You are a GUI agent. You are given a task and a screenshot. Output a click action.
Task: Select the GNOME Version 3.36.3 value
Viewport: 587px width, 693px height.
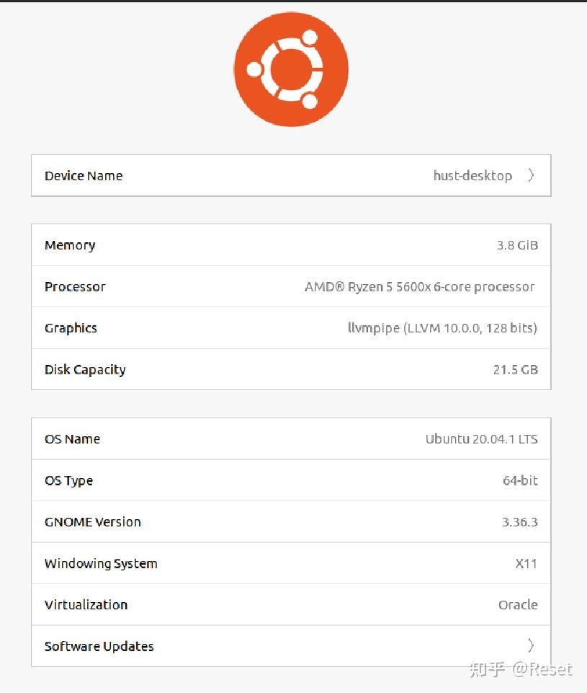[x=519, y=522]
